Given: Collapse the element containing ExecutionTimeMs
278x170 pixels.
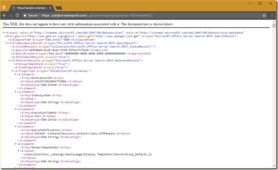Looking at the screenshot, I should pos(16,109).
